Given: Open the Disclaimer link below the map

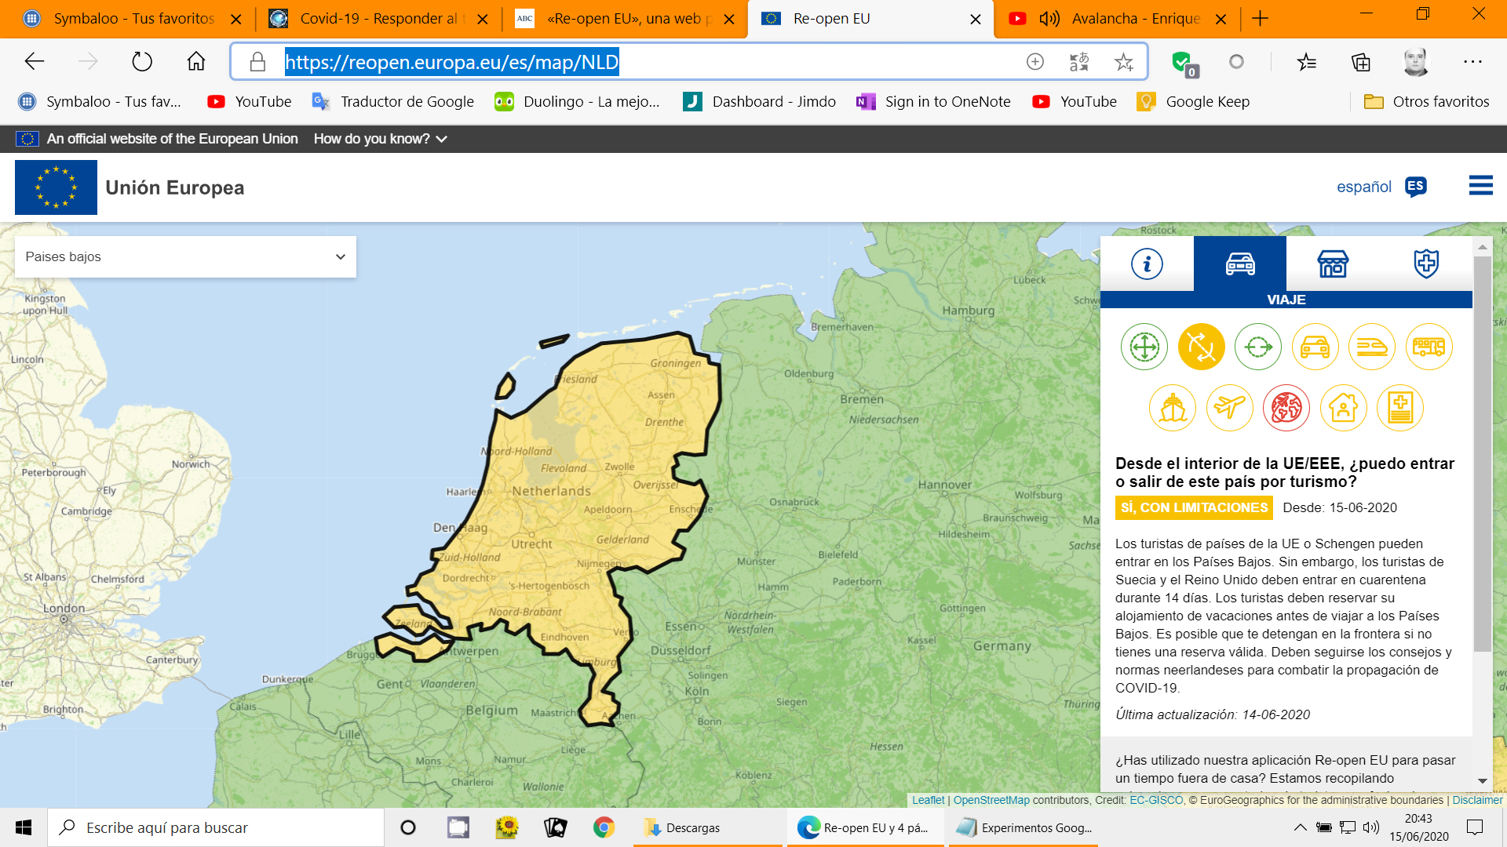Looking at the screenshot, I should coord(1476,800).
